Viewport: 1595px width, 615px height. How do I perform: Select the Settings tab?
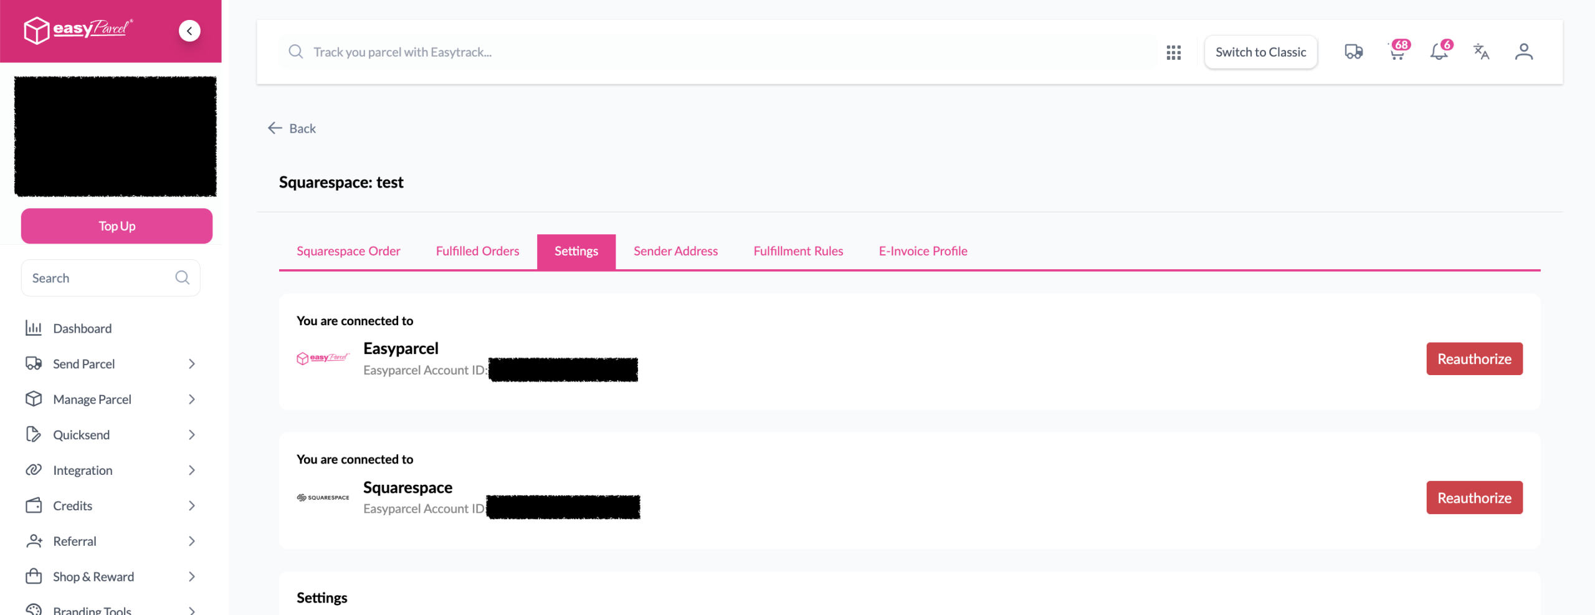(x=576, y=251)
